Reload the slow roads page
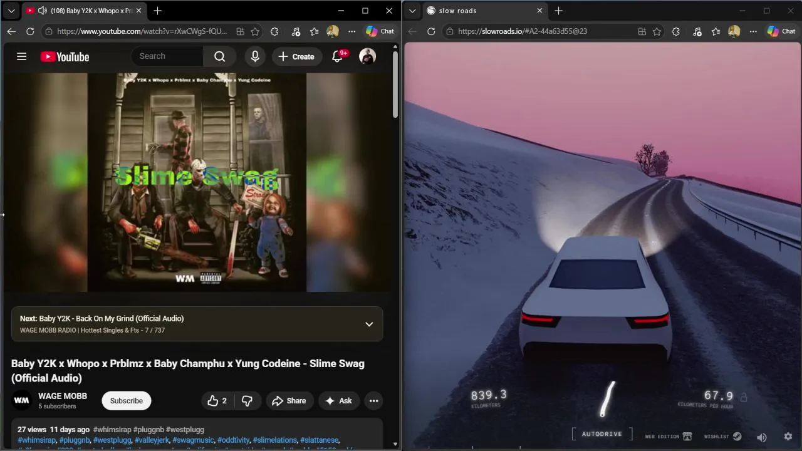Image resolution: width=802 pixels, height=451 pixels. click(431, 31)
